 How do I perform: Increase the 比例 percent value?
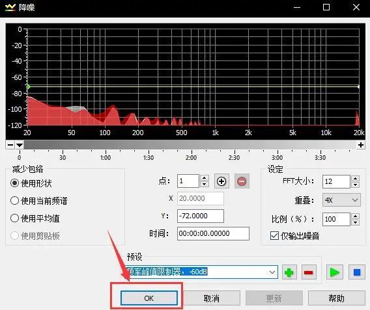click(355, 216)
